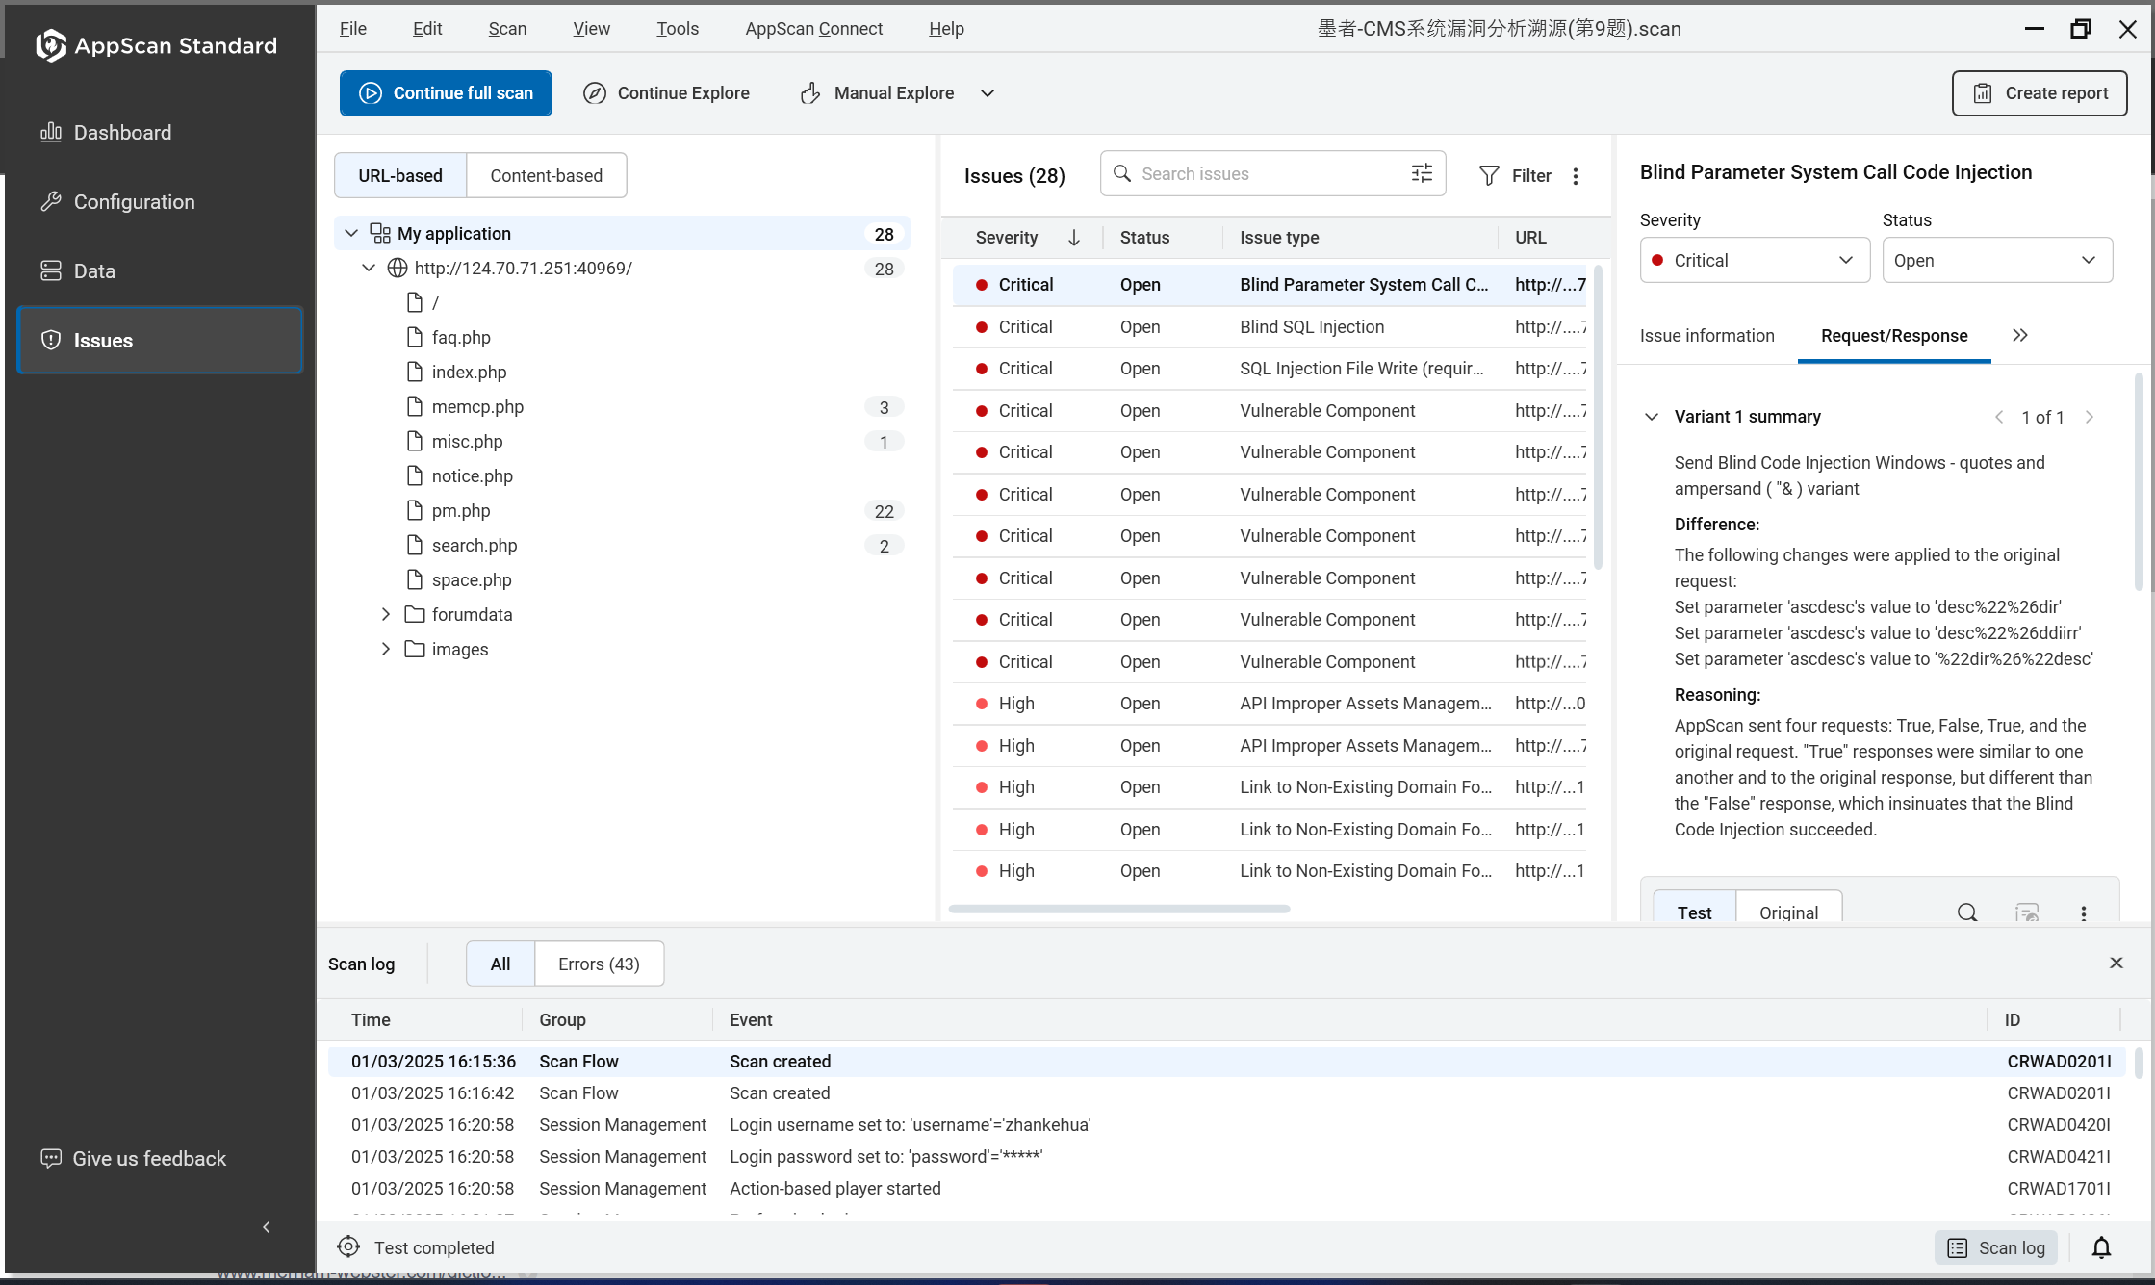Go to next variant arrow

click(x=2090, y=417)
